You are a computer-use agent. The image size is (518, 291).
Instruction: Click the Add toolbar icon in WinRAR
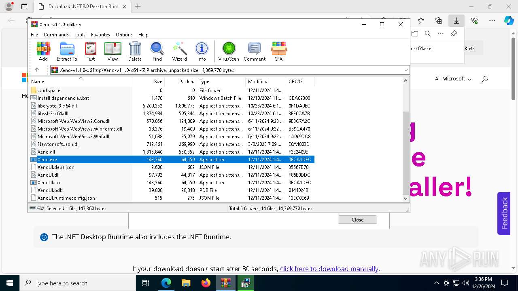coord(43,51)
